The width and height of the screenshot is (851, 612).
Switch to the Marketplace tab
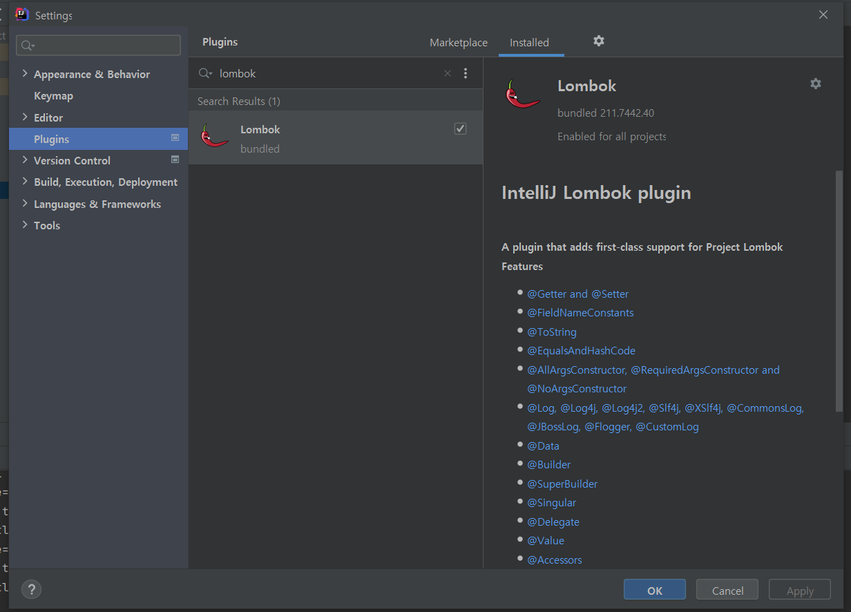click(x=459, y=43)
